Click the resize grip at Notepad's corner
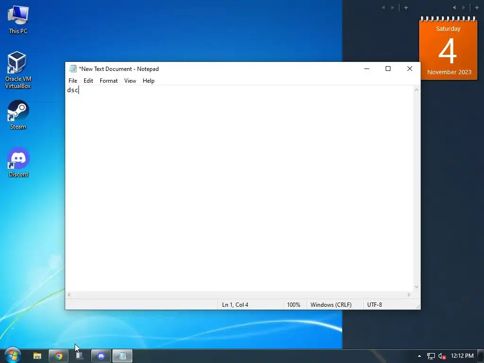 pyautogui.click(x=418, y=306)
